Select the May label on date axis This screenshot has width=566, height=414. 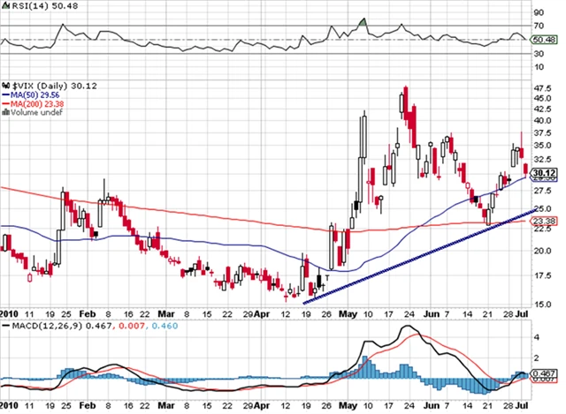[x=347, y=313]
